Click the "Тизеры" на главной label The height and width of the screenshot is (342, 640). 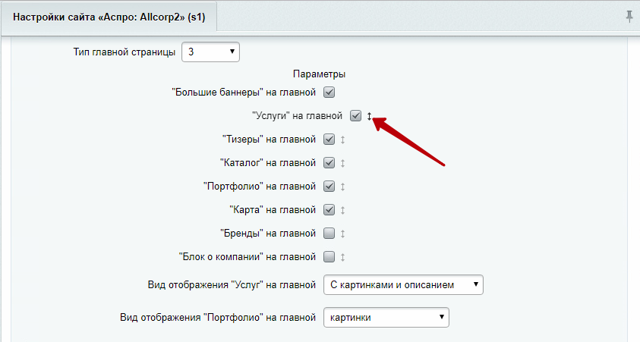[269, 140]
